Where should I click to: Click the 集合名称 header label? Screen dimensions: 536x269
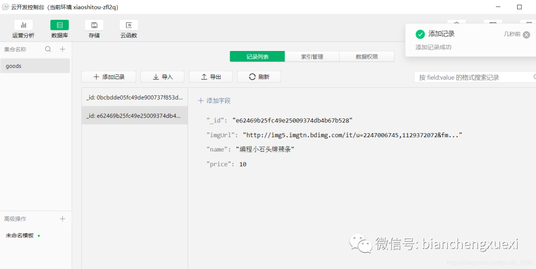tap(15, 49)
